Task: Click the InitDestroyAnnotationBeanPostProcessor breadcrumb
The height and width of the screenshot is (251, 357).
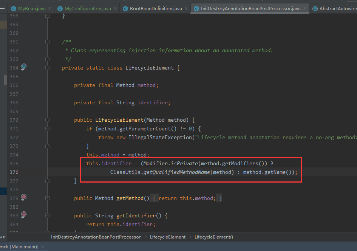Action: (96, 237)
